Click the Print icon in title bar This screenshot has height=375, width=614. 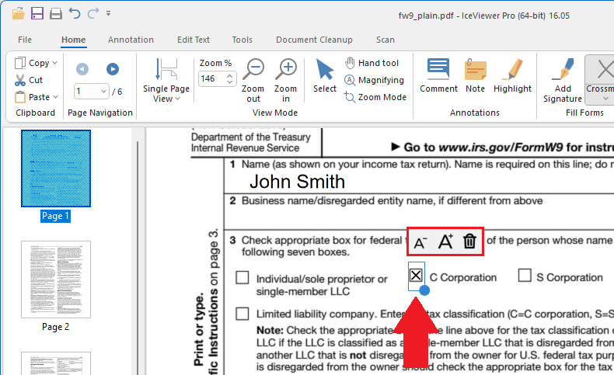coord(56,14)
